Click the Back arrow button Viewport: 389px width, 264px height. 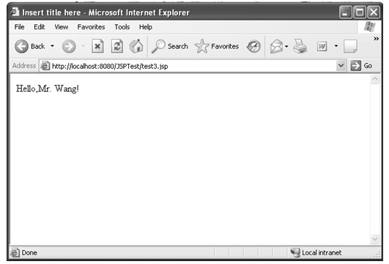21,46
